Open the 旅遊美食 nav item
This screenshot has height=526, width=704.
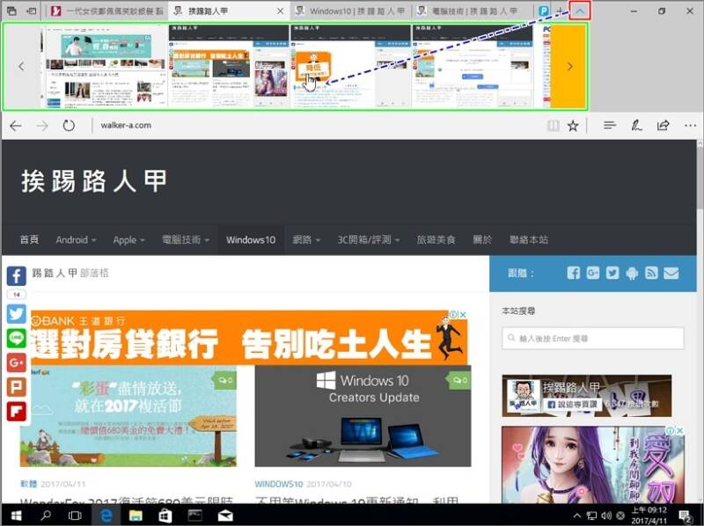click(436, 239)
